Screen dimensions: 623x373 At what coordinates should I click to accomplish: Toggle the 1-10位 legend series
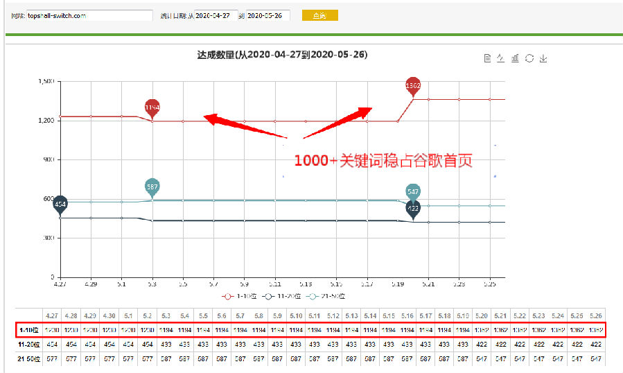(x=235, y=295)
